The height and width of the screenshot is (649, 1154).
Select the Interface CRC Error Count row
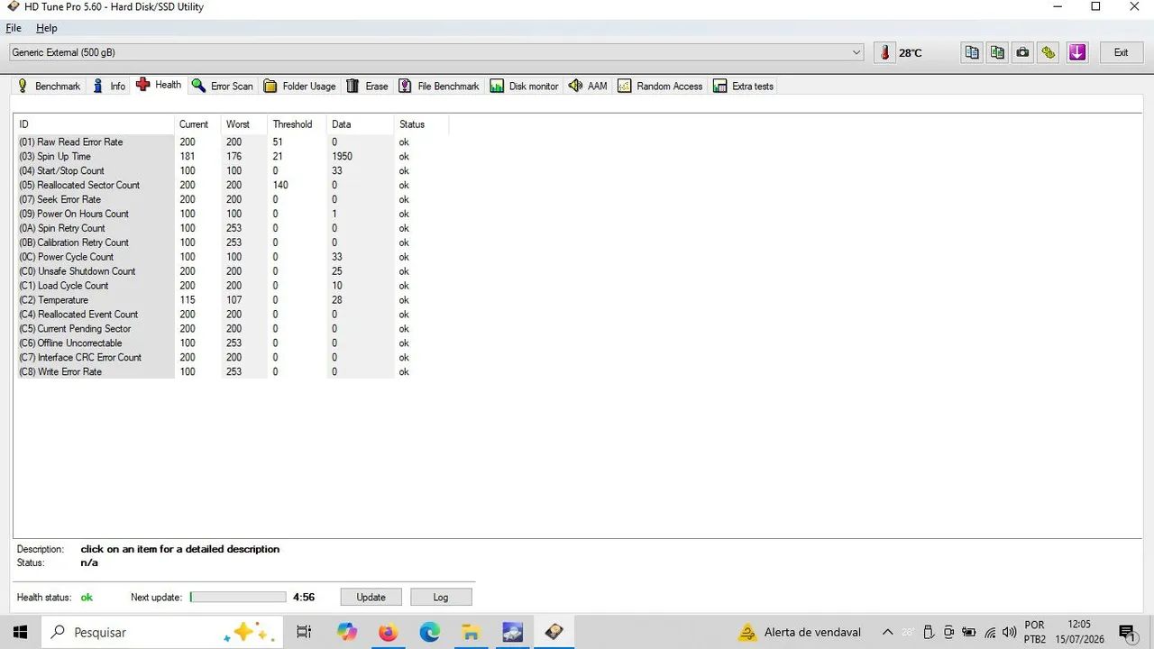(232, 358)
